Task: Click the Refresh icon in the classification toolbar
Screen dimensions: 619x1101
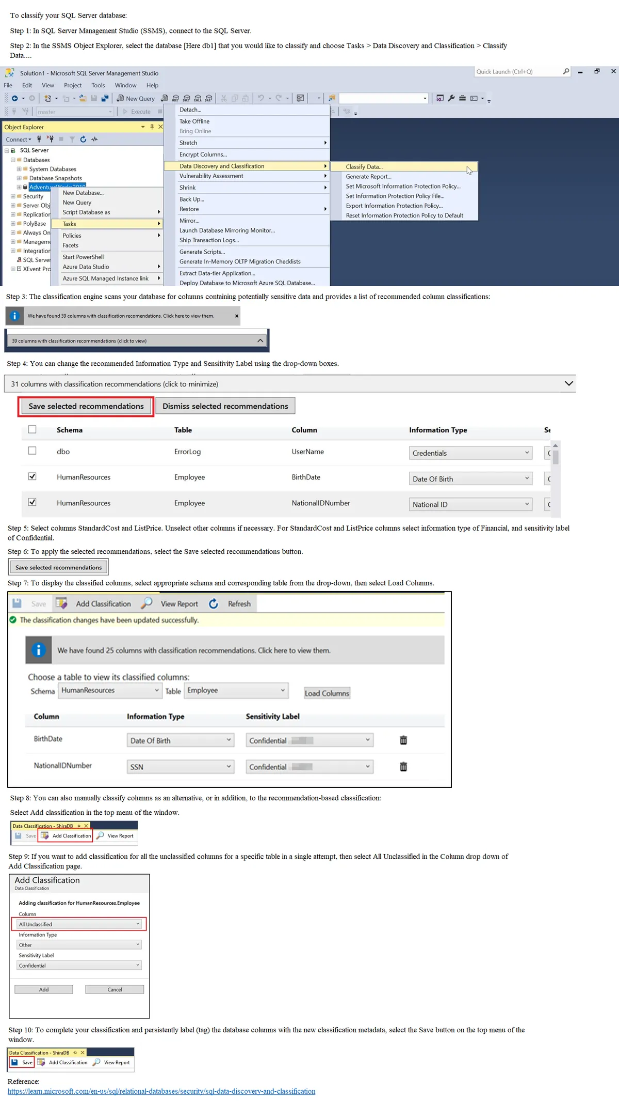Action: coord(214,603)
